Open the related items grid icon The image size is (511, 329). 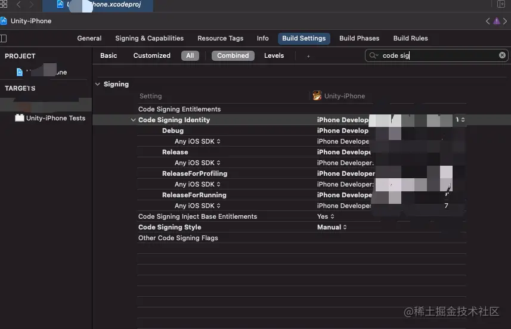[x=3, y=4]
